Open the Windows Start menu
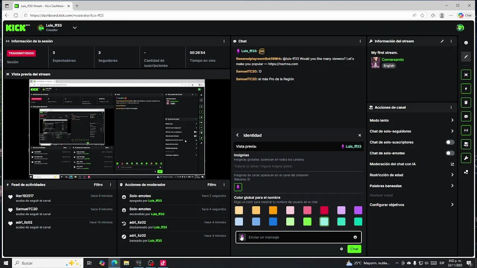477x268 pixels. pos(6,263)
